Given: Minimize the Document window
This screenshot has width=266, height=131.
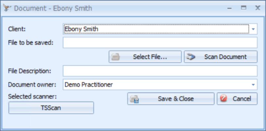Looking at the screenshot, I should 230,8.
